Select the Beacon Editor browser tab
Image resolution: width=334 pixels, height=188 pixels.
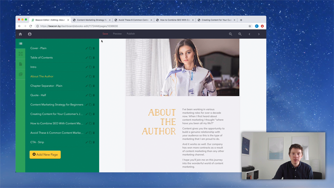pos(50,20)
